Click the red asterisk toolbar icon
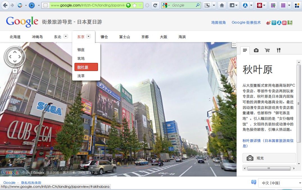The width and height of the screenshot is (302, 190). (259, 5)
